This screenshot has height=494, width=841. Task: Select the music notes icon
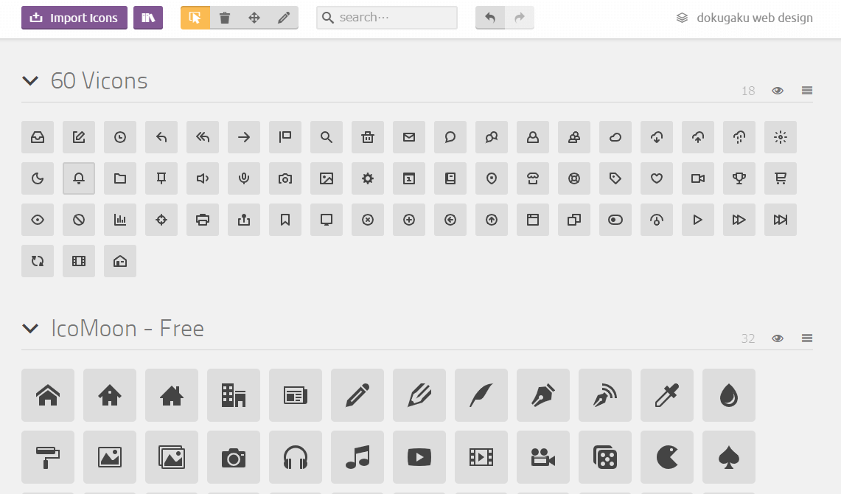tap(357, 458)
